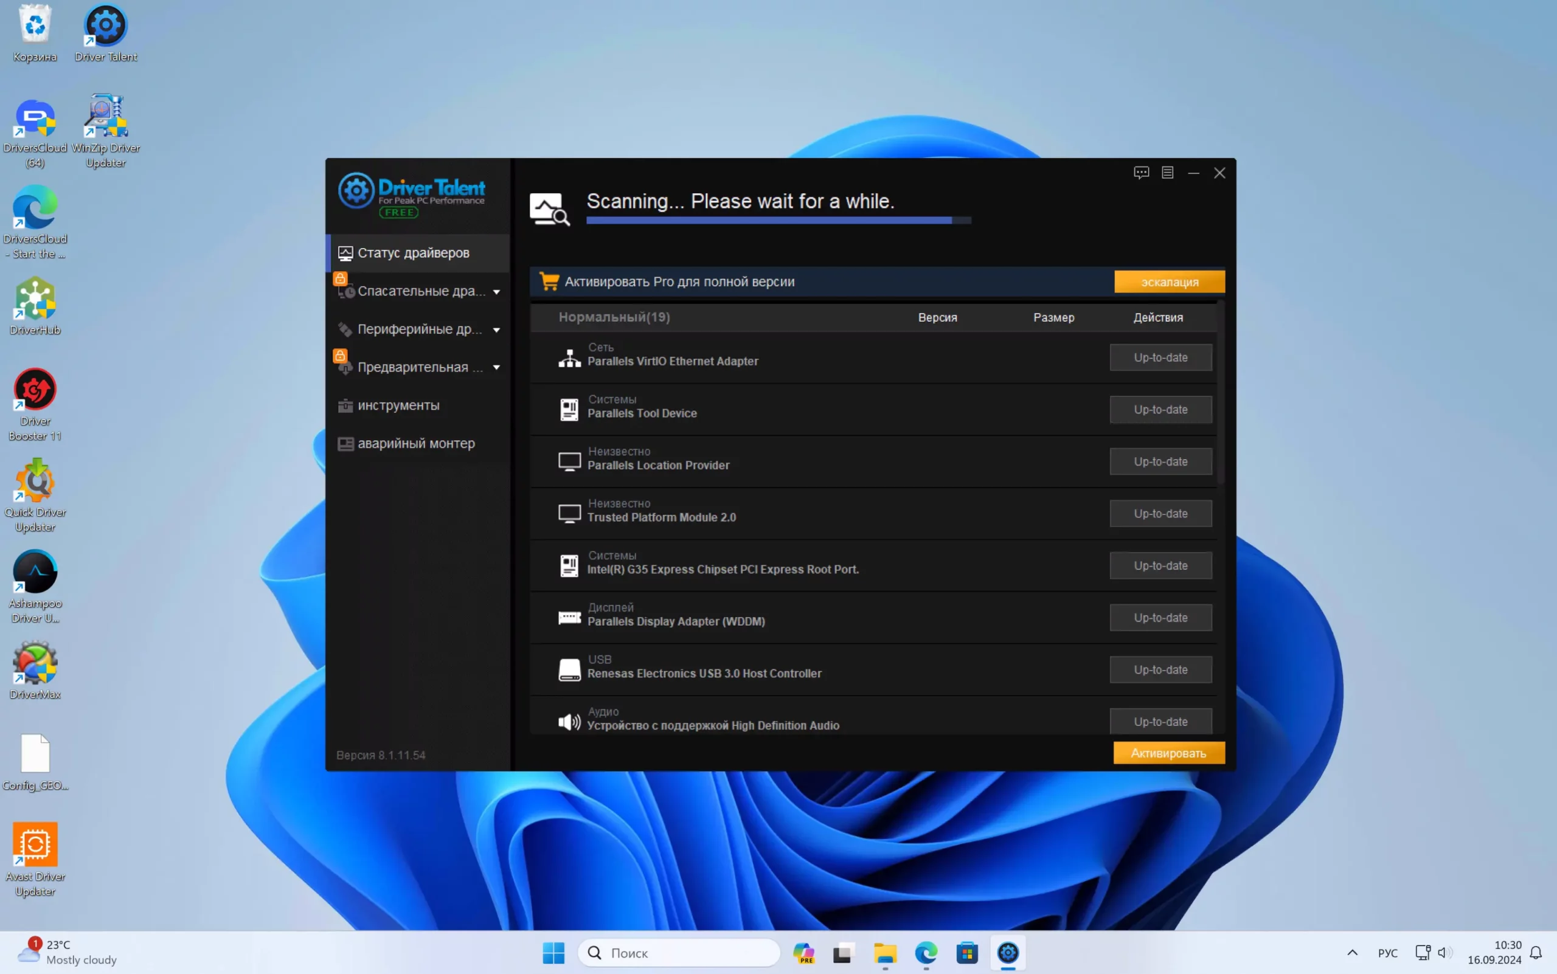The height and width of the screenshot is (974, 1557).
Task: Expand the Предварительная dropdown arrow
Action: click(x=496, y=368)
